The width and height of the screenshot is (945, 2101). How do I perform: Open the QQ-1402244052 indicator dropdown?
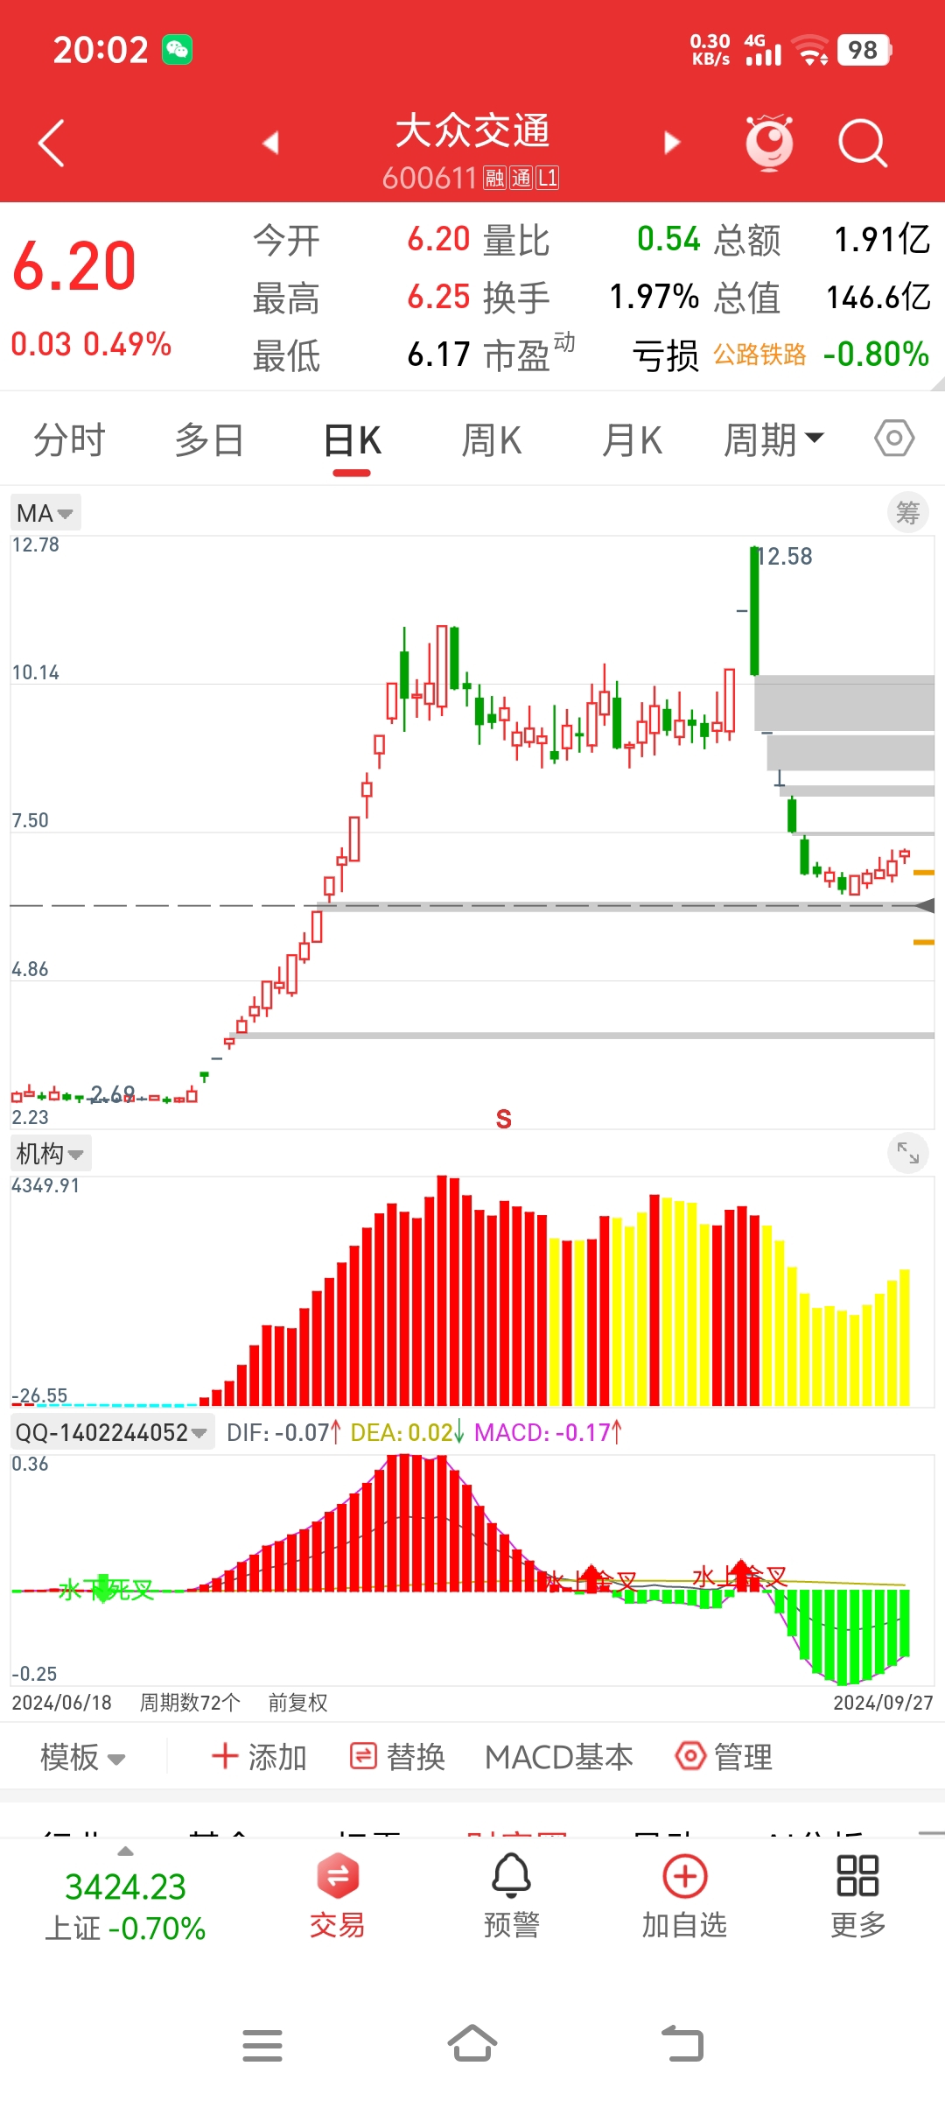click(112, 1432)
